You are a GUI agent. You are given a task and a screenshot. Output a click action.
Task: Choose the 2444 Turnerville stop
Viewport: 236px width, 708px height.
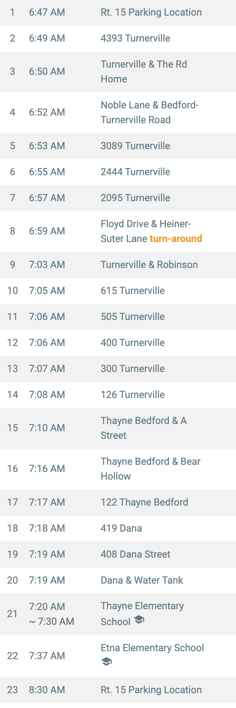click(118, 172)
